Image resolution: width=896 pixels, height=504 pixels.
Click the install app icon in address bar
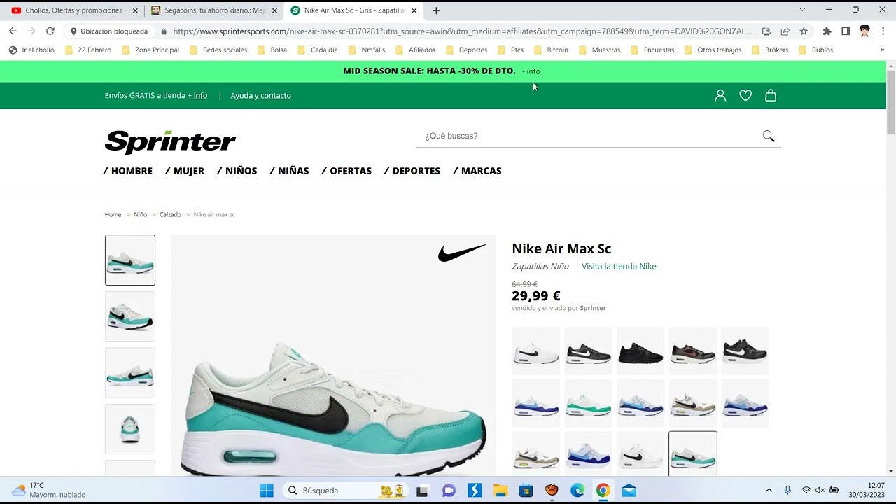click(766, 31)
